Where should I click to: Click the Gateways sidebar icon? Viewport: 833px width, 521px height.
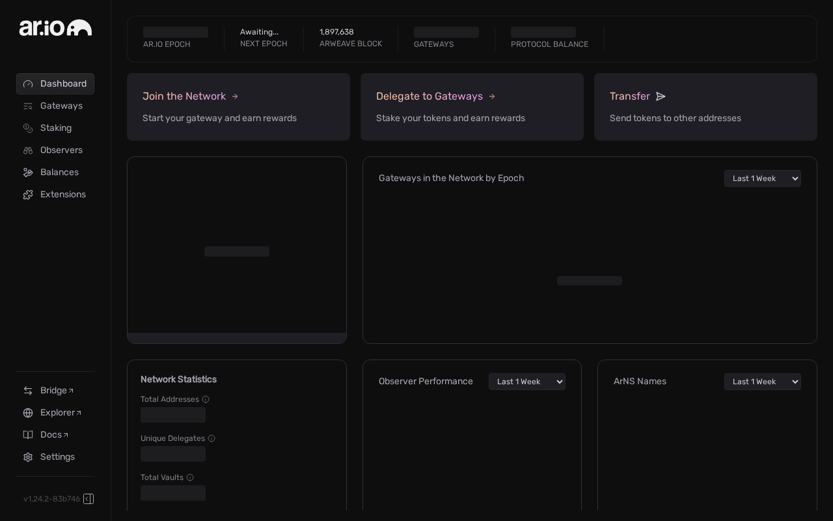(28, 106)
